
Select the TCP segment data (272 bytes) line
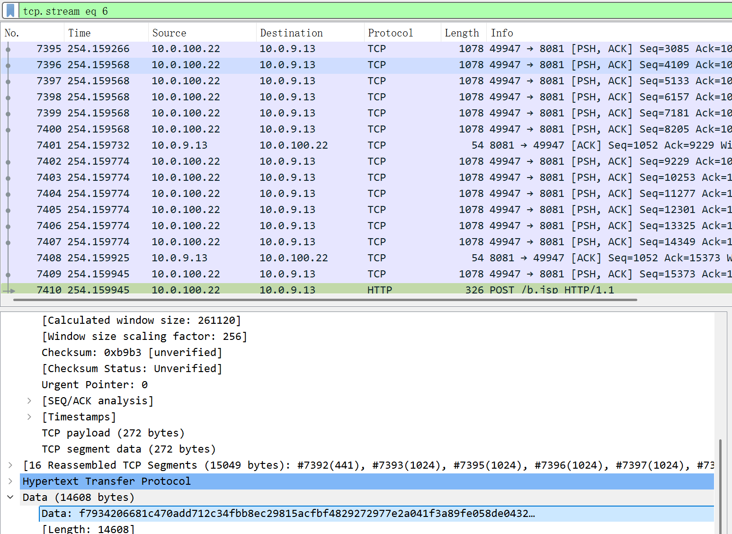tap(129, 449)
